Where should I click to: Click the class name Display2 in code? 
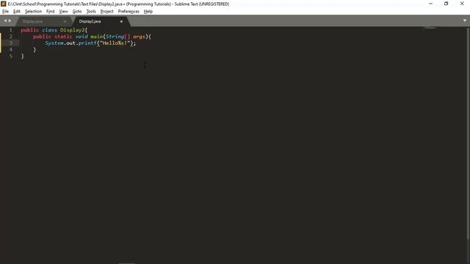(72, 30)
